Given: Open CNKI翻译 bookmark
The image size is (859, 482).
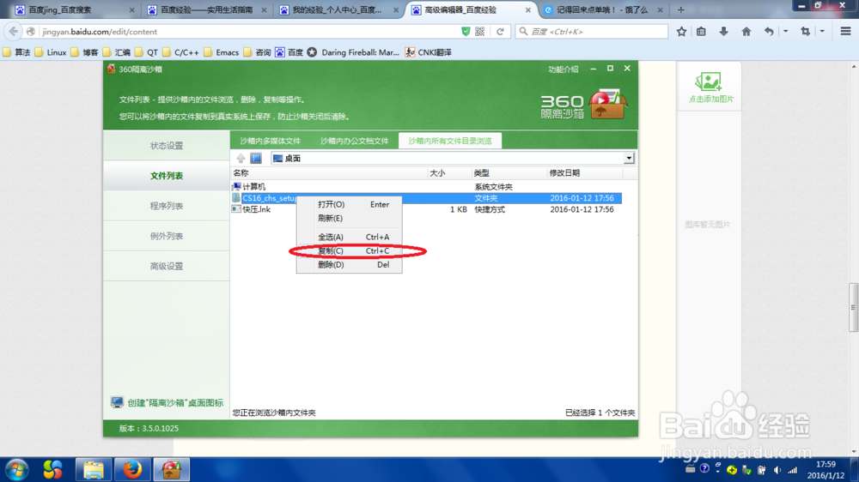Looking at the screenshot, I should (x=429, y=52).
